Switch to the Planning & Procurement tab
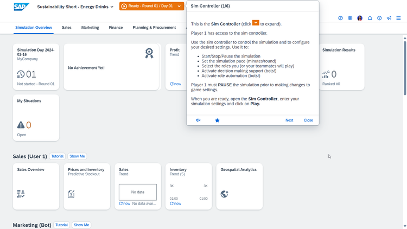Viewport: 407px width, 229px height. (x=154, y=28)
